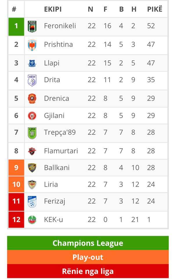Click the Drenica team crest
The width and height of the screenshot is (174, 279).
tap(32, 99)
